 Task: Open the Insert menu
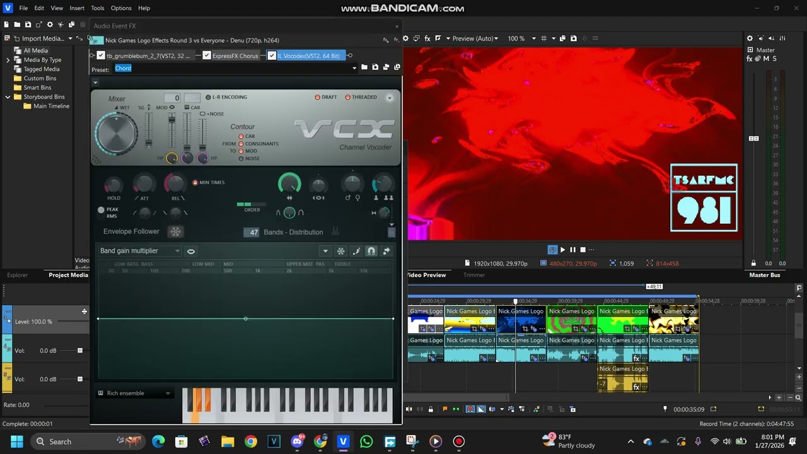tap(77, 8)
